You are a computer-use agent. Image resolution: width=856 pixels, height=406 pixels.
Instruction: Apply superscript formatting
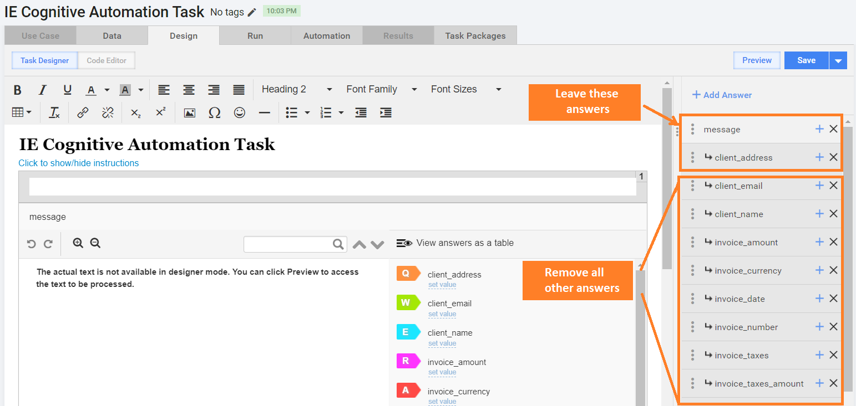(160, 112)
